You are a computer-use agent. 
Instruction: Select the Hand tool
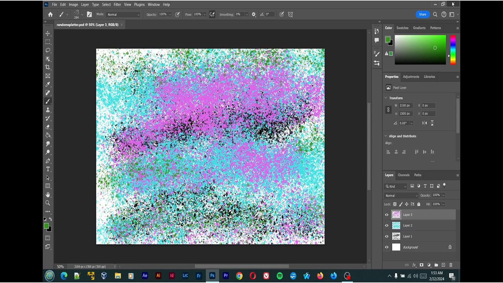48,195
